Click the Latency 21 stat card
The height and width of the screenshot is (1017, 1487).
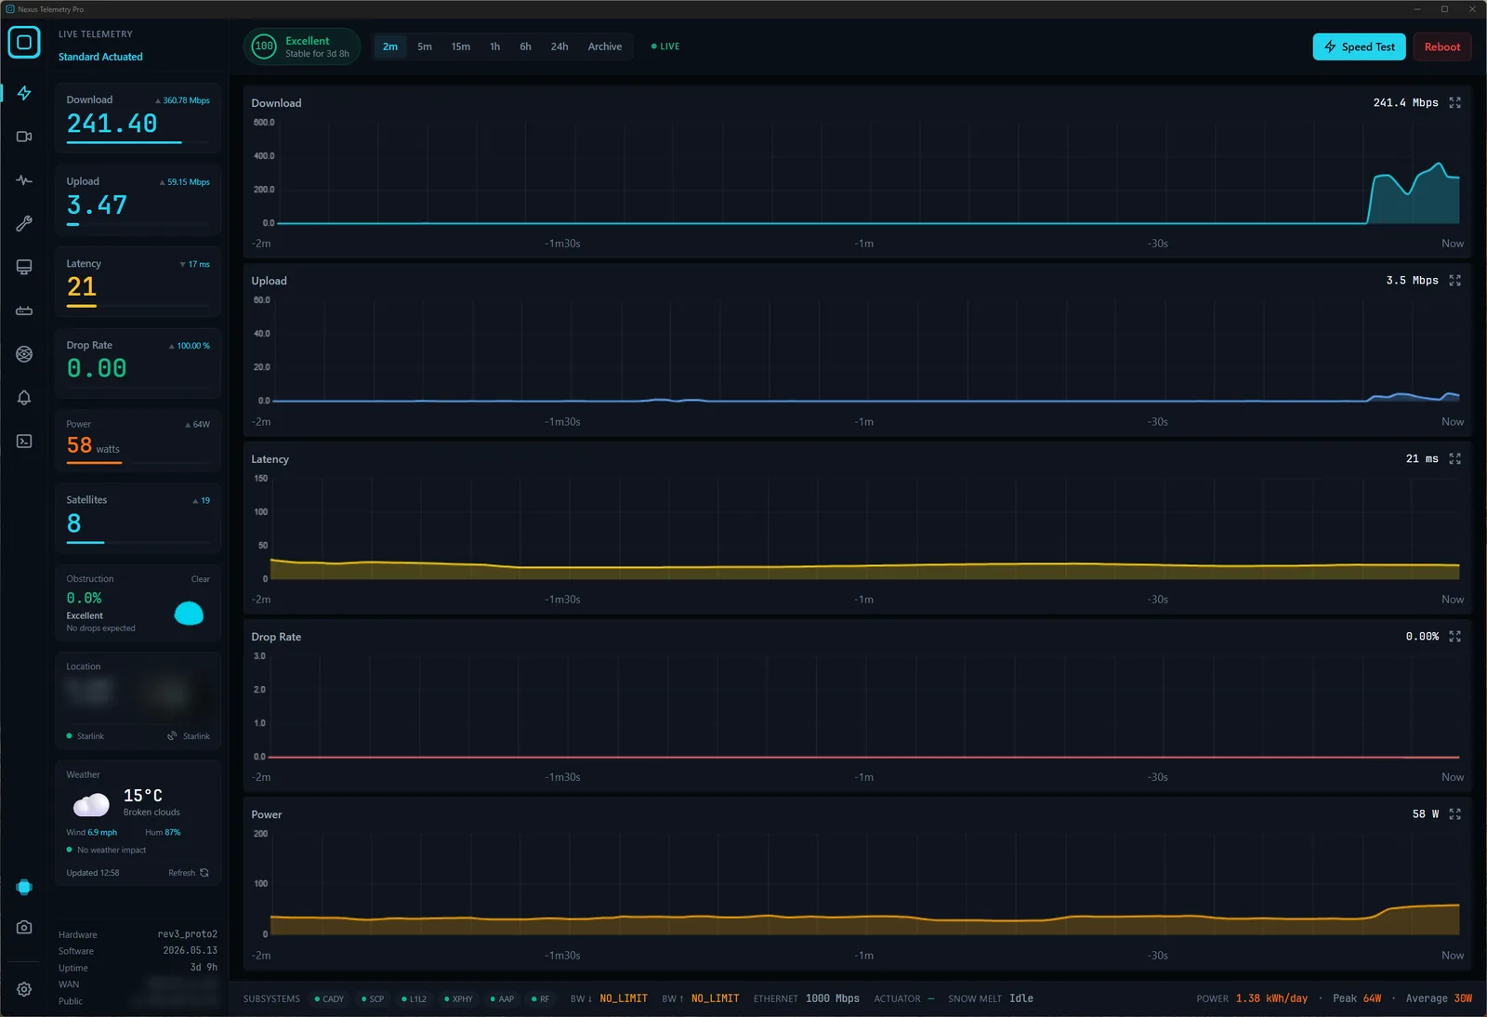(138, 282)
